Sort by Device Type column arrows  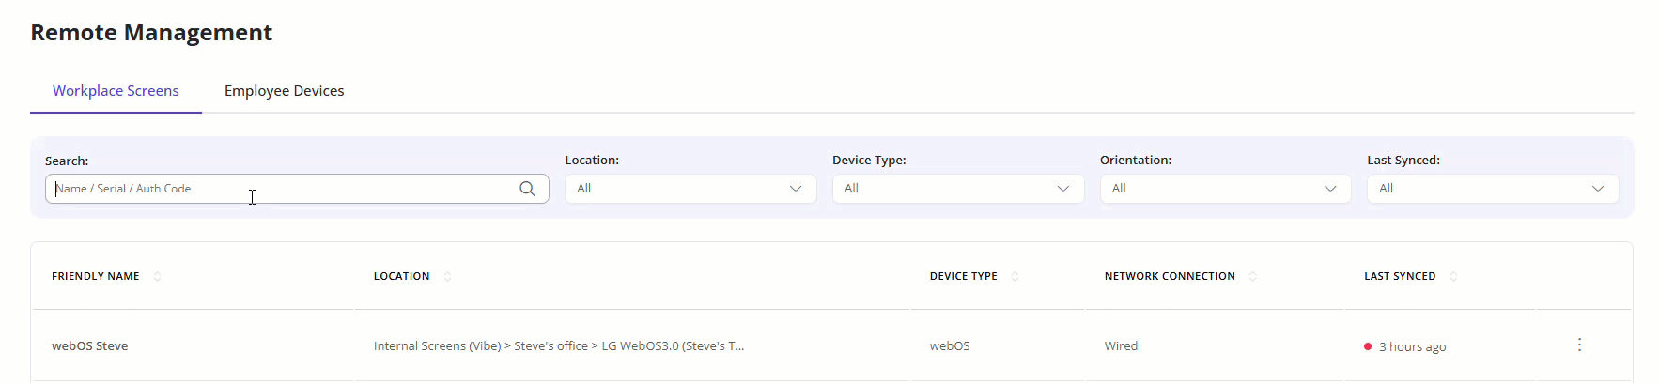(x=1015, y=276)
